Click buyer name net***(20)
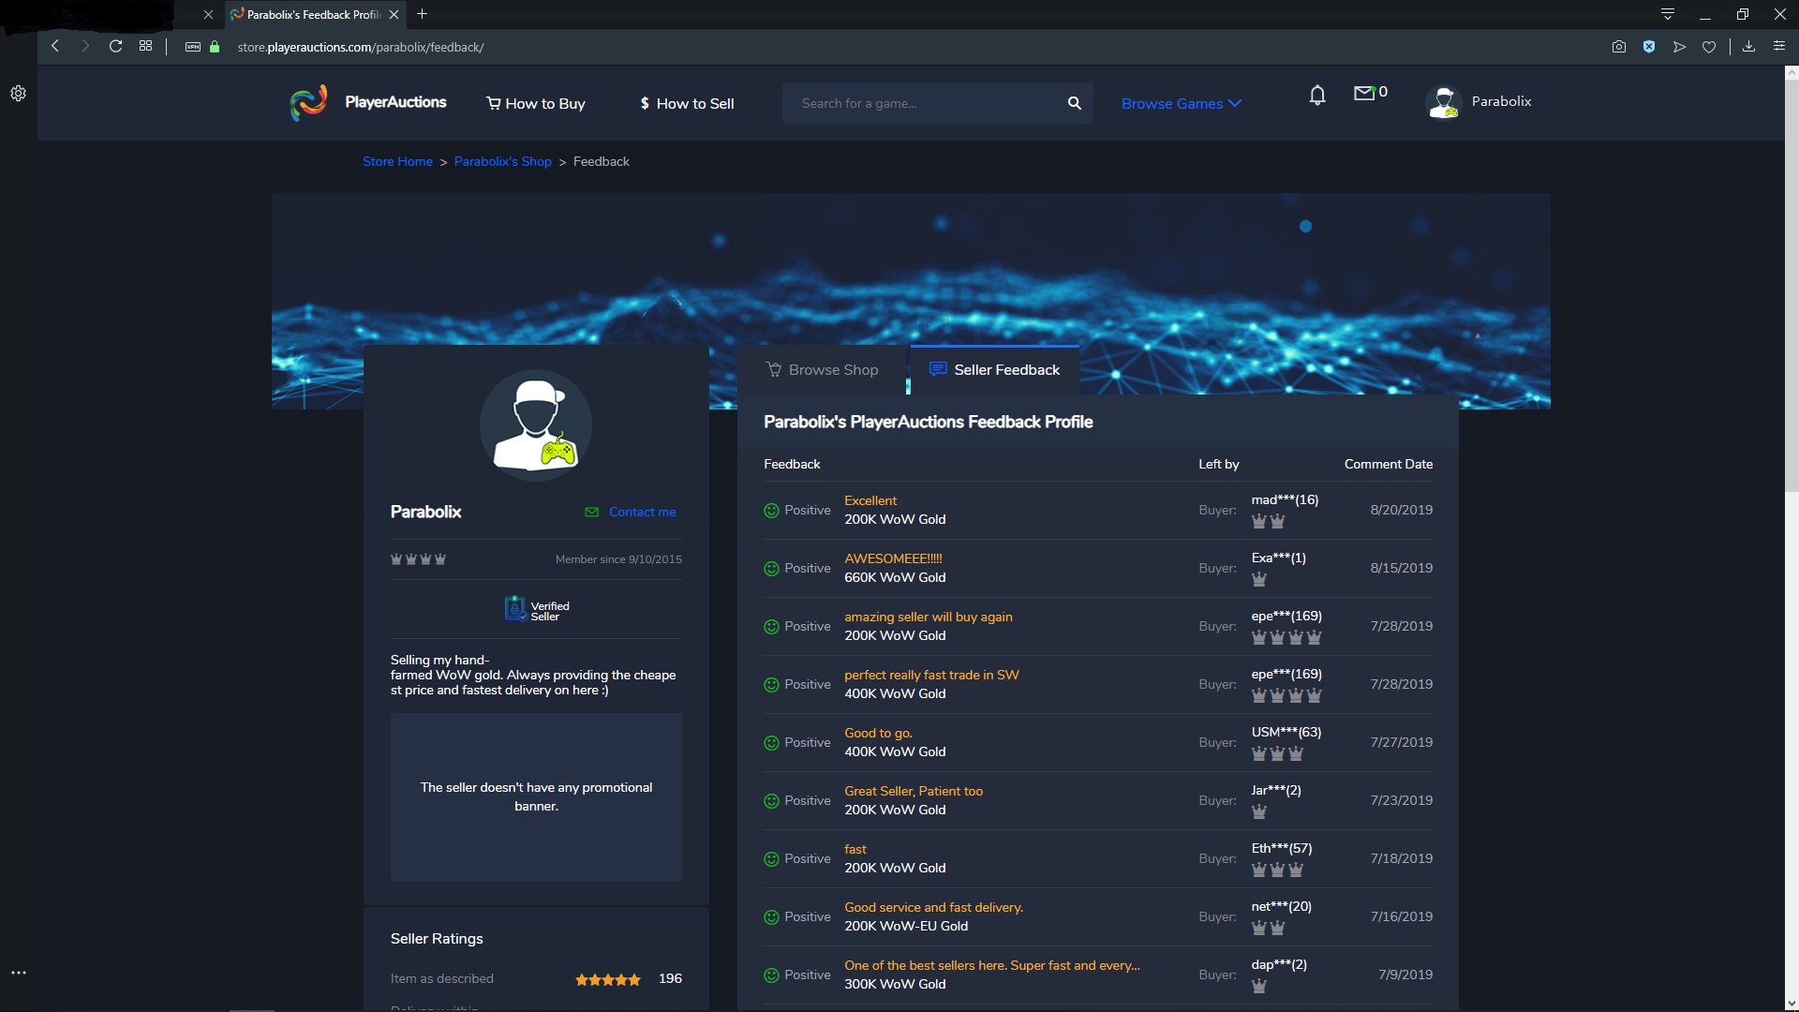 pos(1282,906)
